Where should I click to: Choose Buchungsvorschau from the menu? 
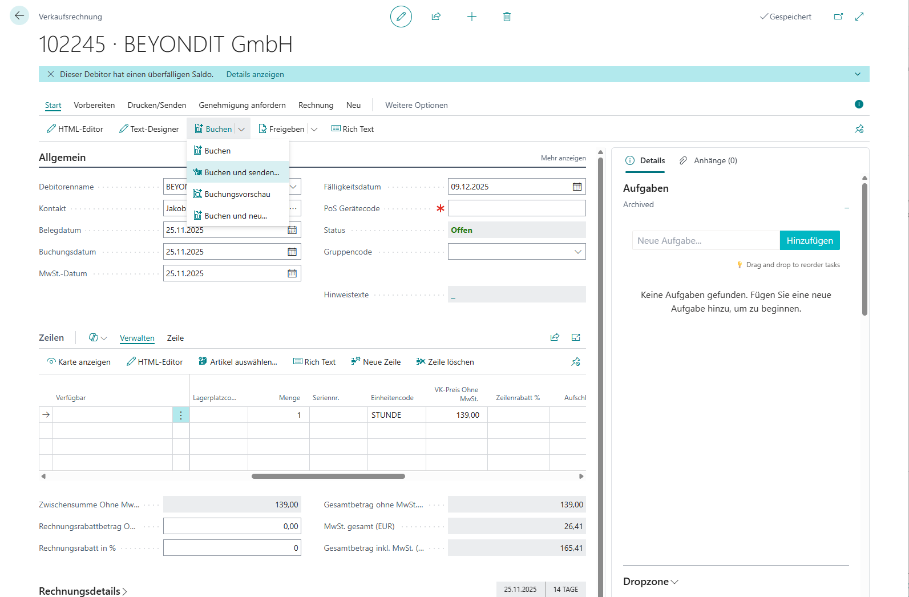pos(237,194)
